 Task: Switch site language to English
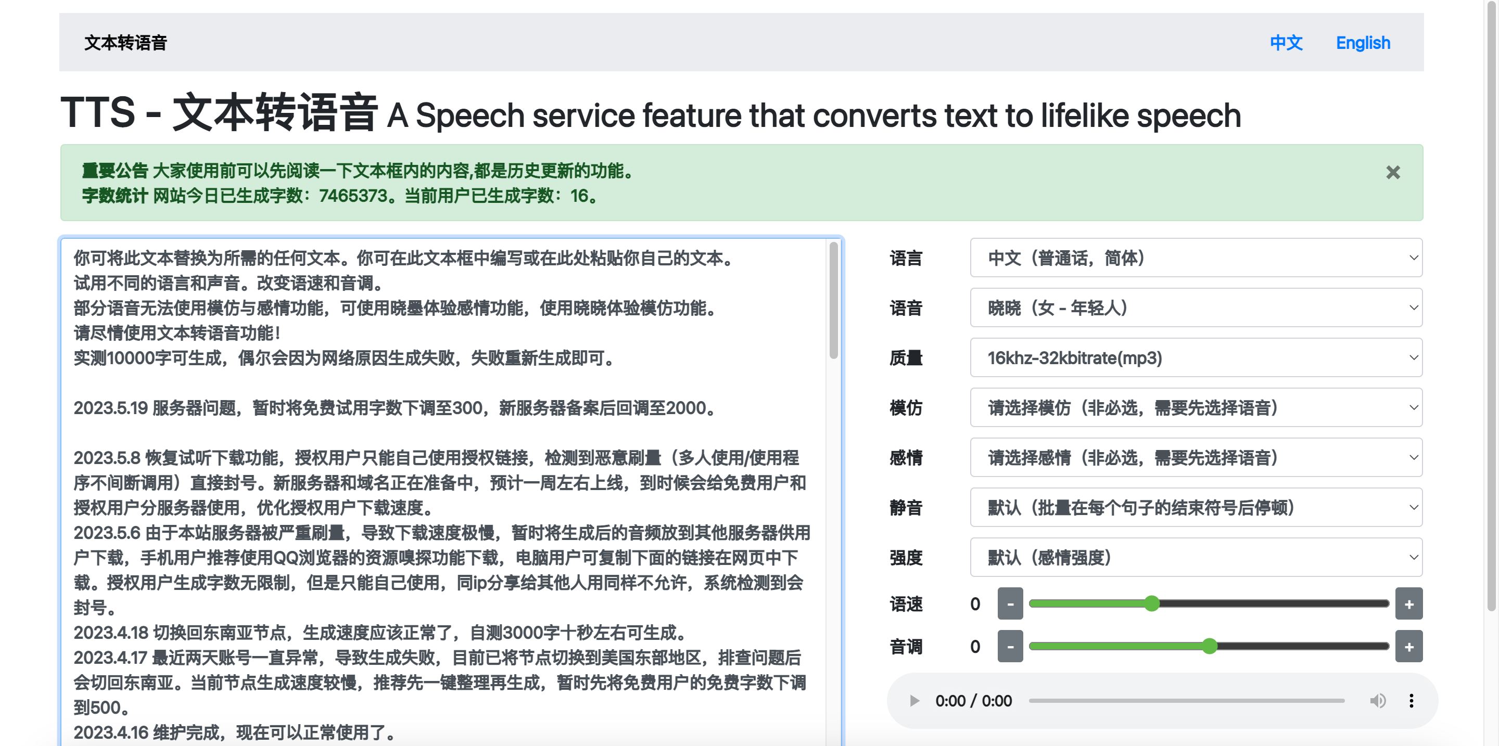[x=1363, y=43]
